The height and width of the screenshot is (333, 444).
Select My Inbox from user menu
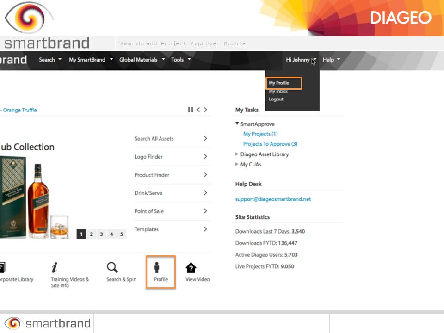(278, 91)
